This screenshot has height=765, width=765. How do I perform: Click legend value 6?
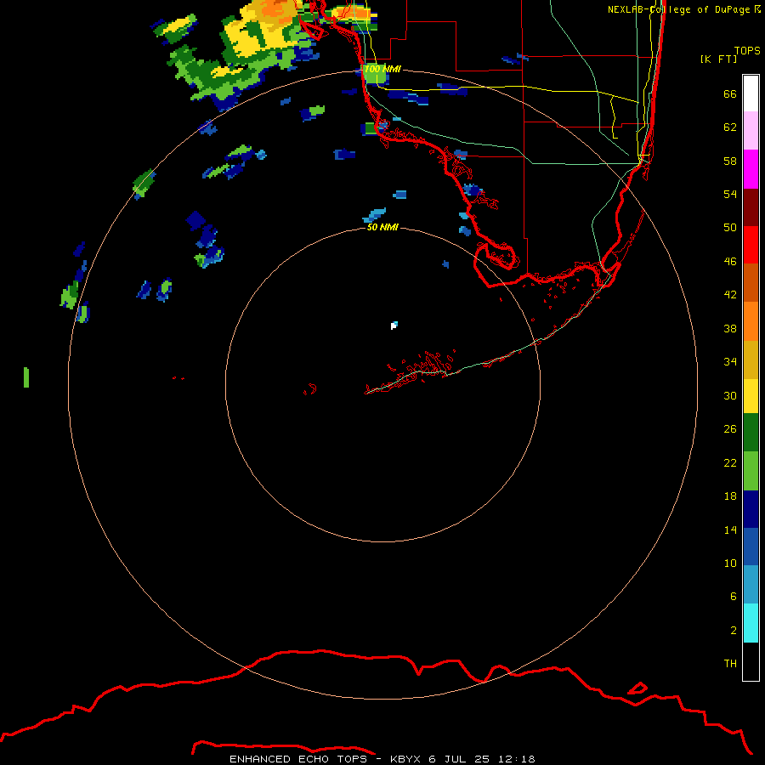click(733, 597)
